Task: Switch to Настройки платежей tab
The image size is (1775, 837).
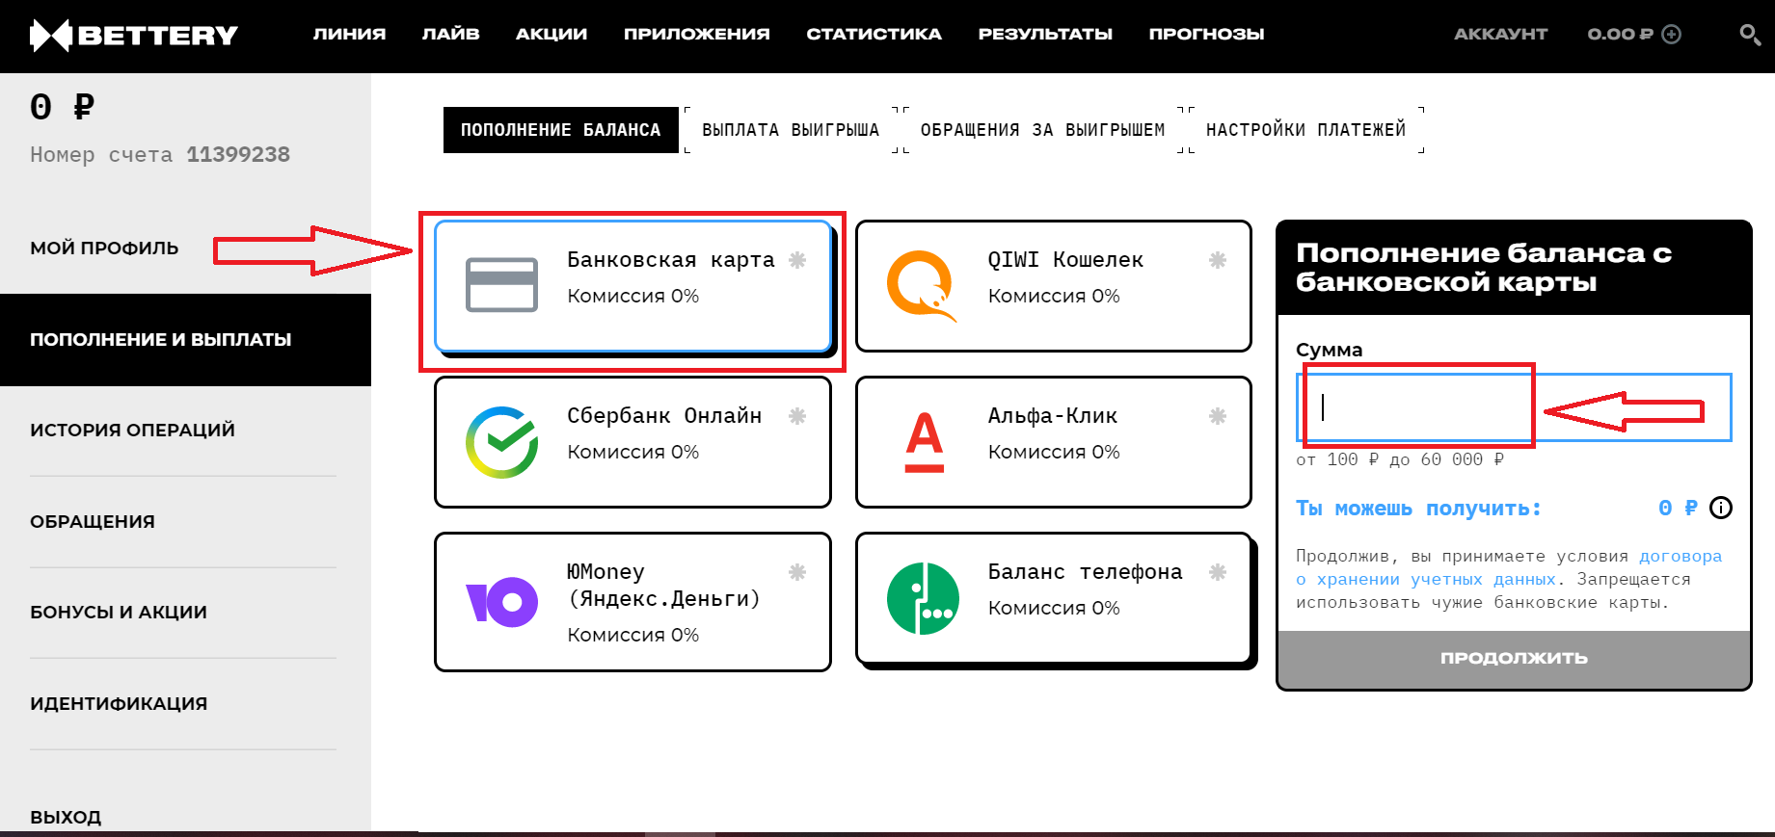Action: pos(1305,130)
